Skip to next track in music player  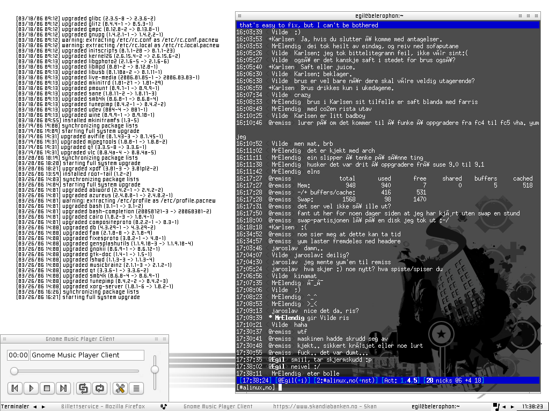coord(63,388)
